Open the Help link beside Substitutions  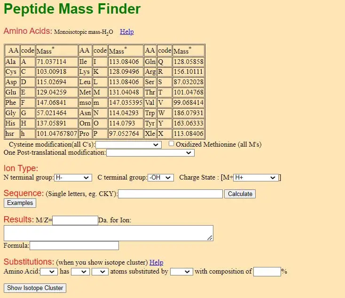pyautogui.click(x=156, y=262)
